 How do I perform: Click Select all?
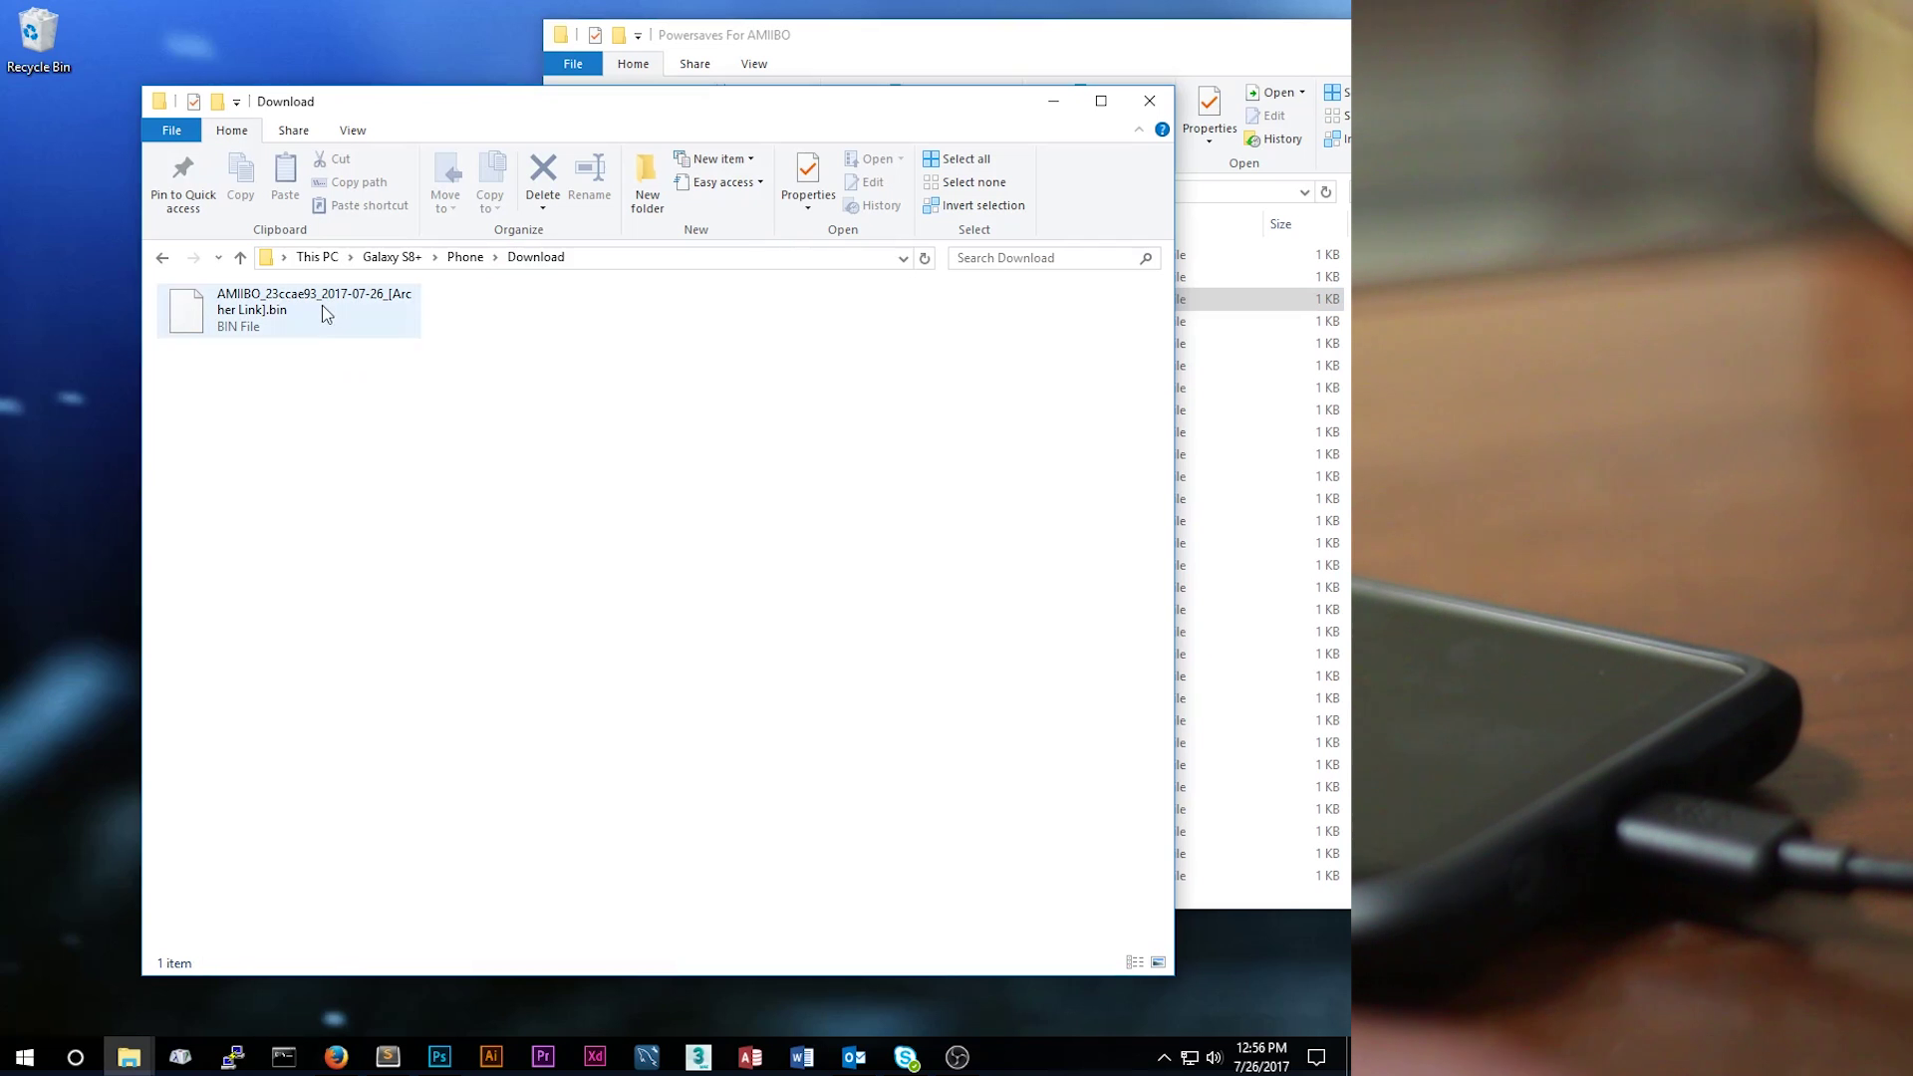(956, 158)
